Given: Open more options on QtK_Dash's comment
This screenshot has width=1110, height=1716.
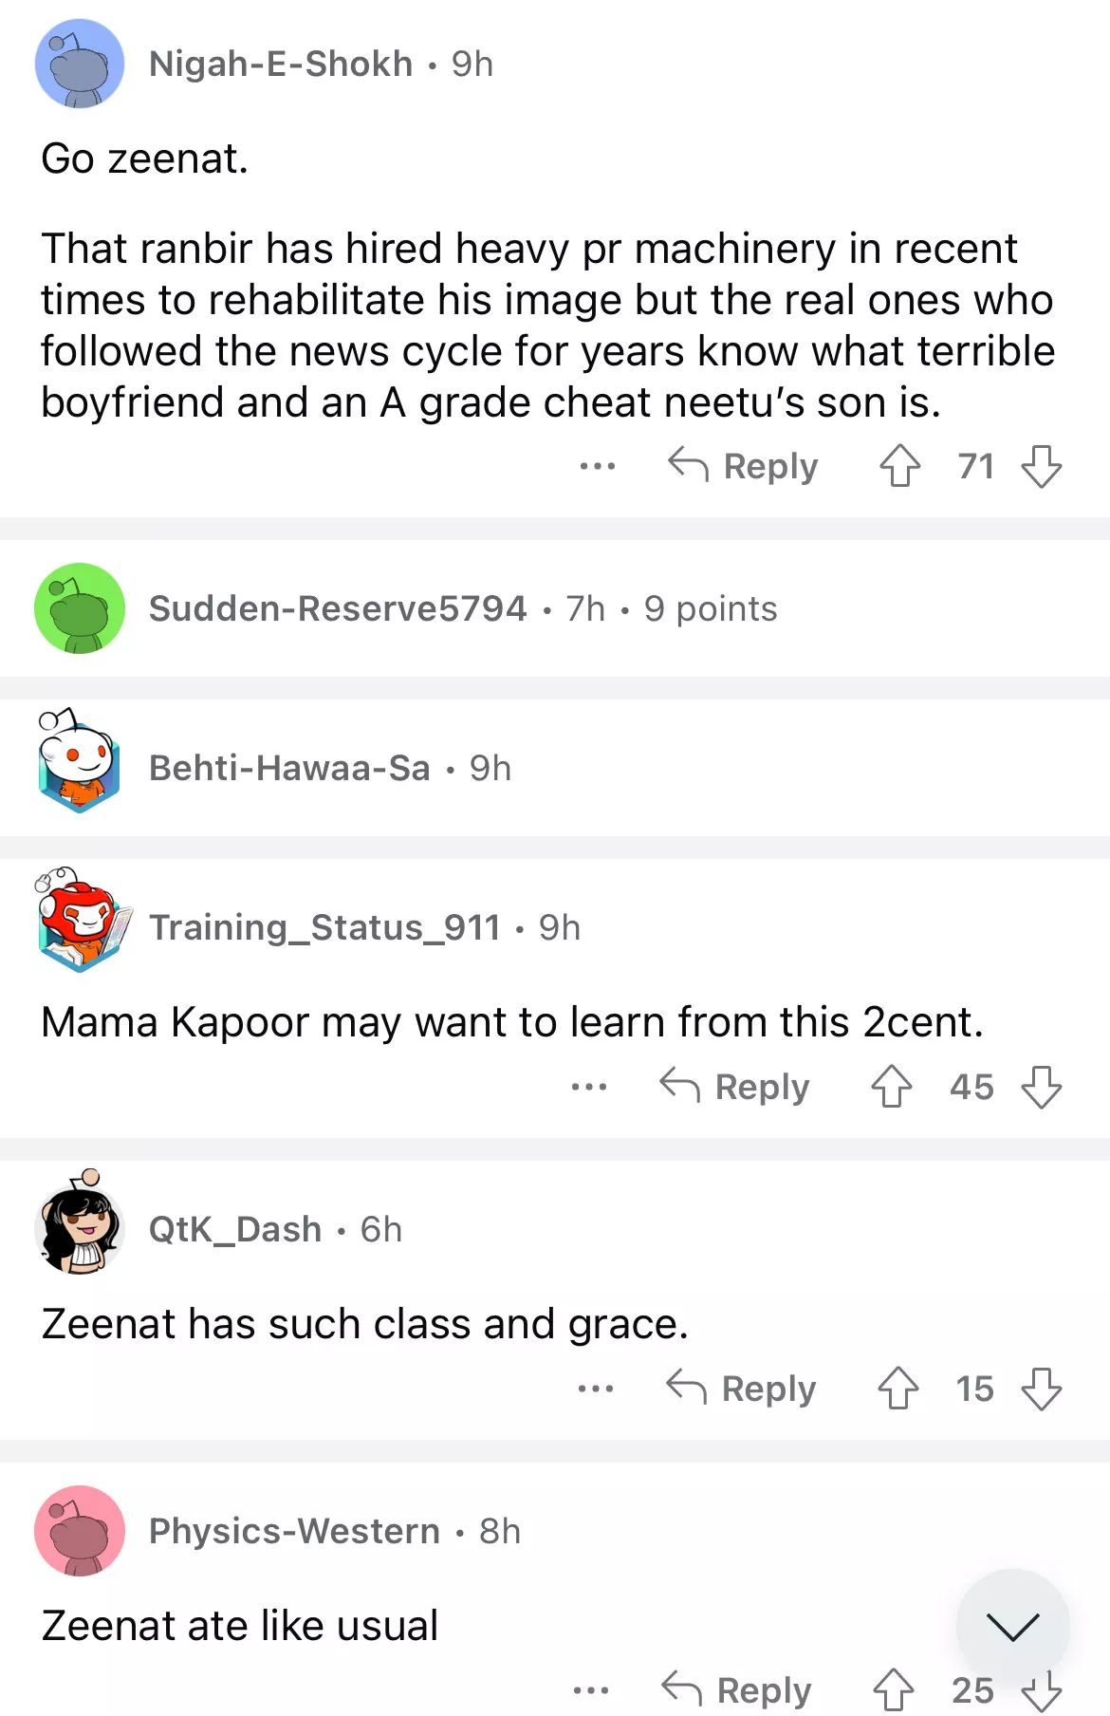Looking at the screenshot, I should coord(596,1389).
